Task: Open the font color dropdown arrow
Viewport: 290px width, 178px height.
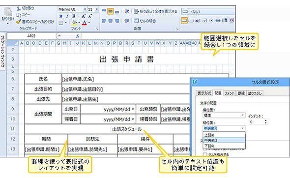Action: point(89,23)
